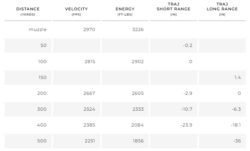The width and height of the screenshot is (250, 151).
Task: Click the Traj Short Range header
Action: [x=174, y=11]
